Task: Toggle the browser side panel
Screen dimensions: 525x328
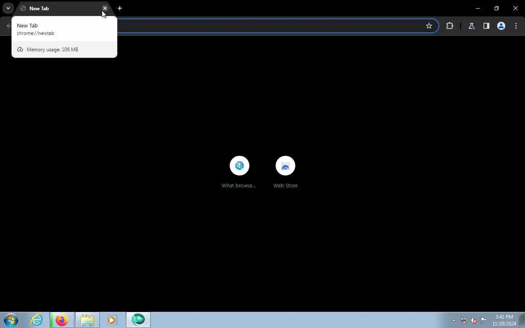Action: pos(486,26)
